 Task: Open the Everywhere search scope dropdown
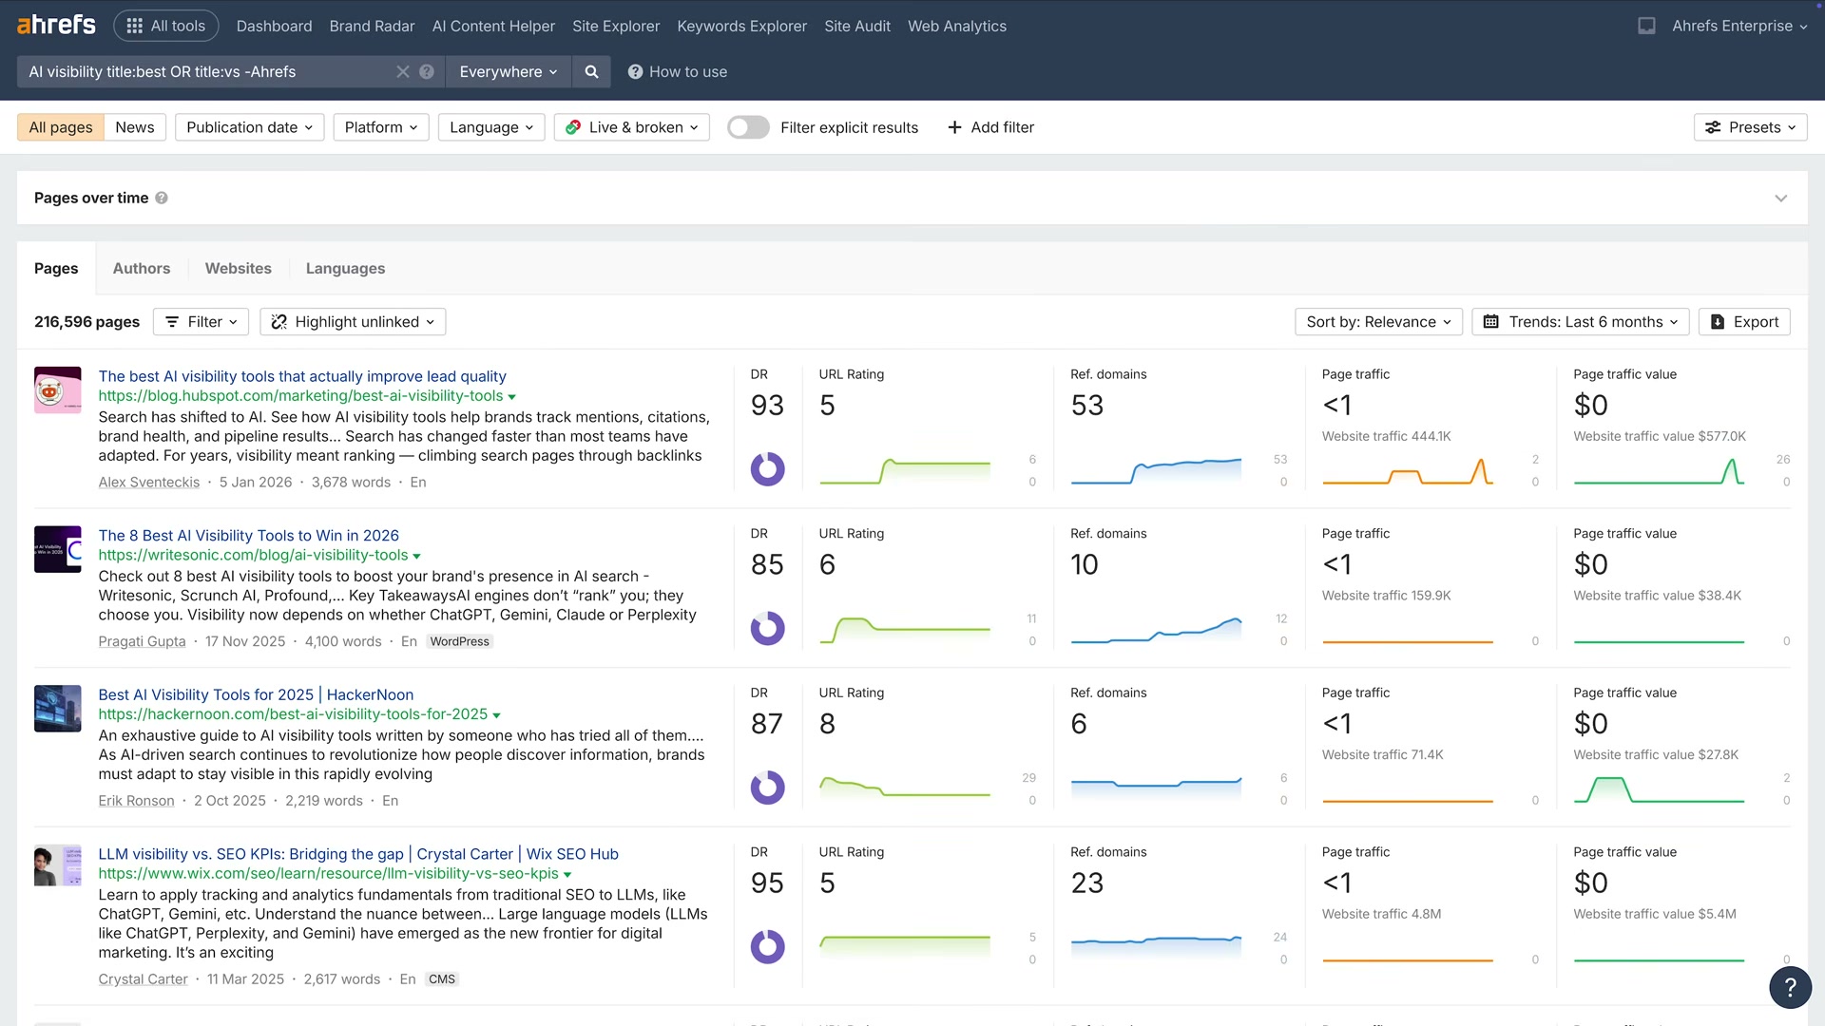(x=509, y=71)
